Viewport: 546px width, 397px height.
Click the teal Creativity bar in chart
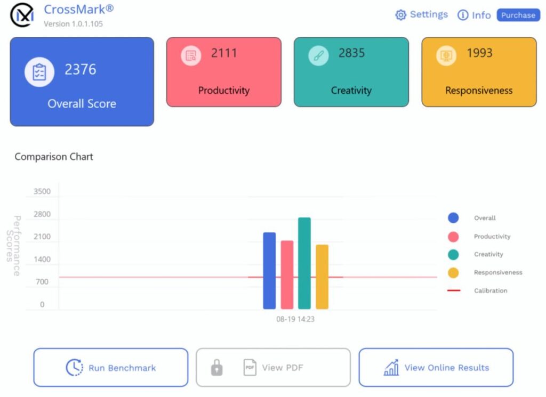(304, 263)
